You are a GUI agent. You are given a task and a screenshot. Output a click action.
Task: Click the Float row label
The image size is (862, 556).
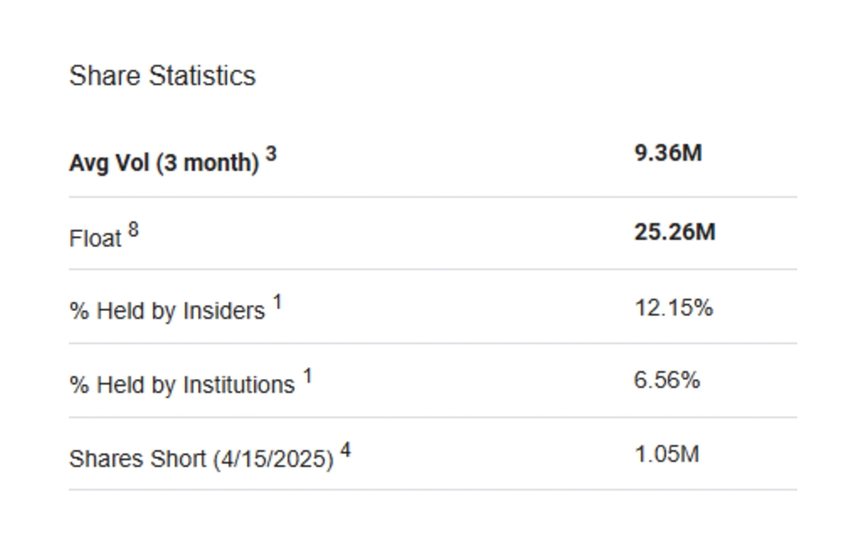tap(95, 238)
